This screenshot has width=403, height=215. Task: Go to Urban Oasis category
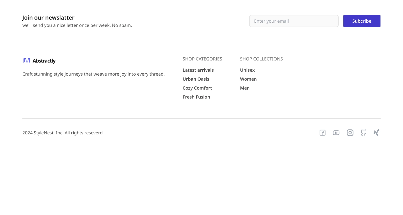[196, 79]
